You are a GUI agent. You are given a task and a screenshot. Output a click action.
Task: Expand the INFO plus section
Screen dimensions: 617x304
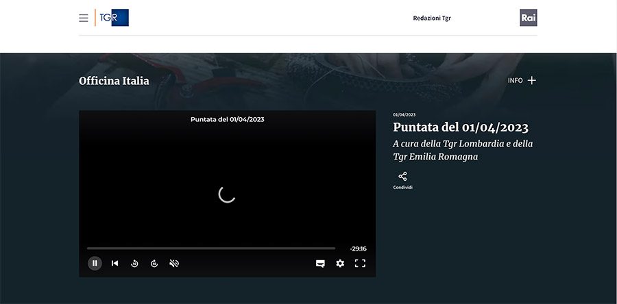(x=522, y=81)
